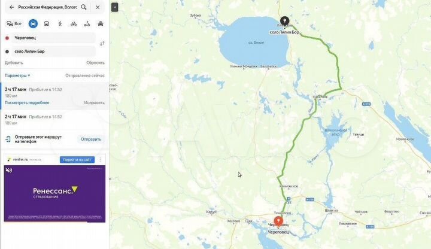
Task: Select the bicycle route mode icon
Action: tap(74, 24)
